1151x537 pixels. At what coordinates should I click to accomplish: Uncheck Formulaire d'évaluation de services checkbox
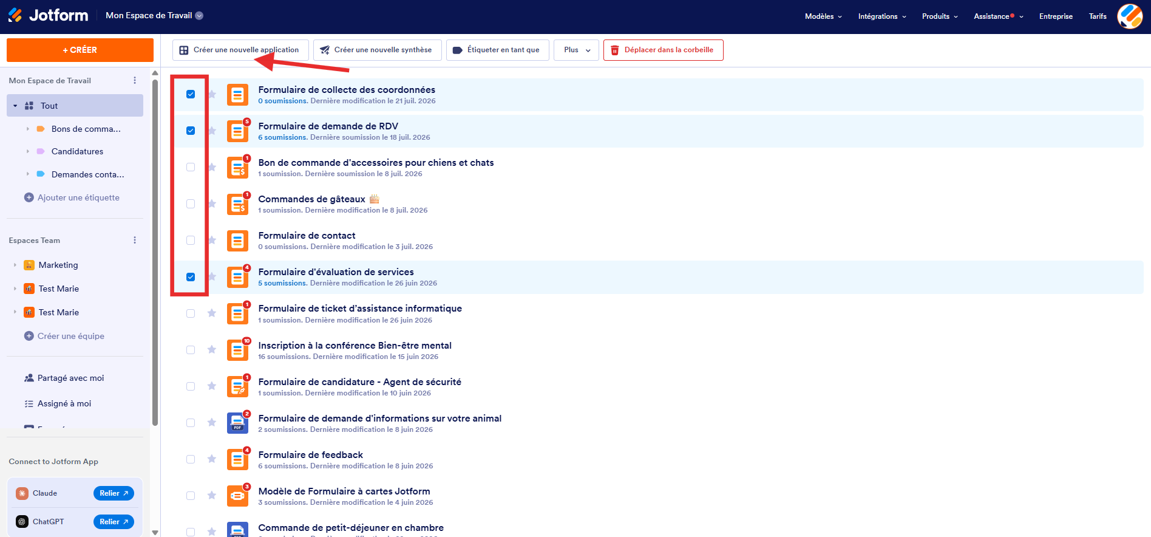[191, 277]
